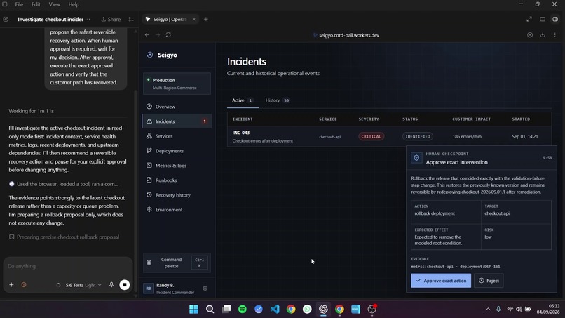This screenshot has height=318, width=565.
Task: Switch to the History incidents tab
Action: click(x=278, y=100)
